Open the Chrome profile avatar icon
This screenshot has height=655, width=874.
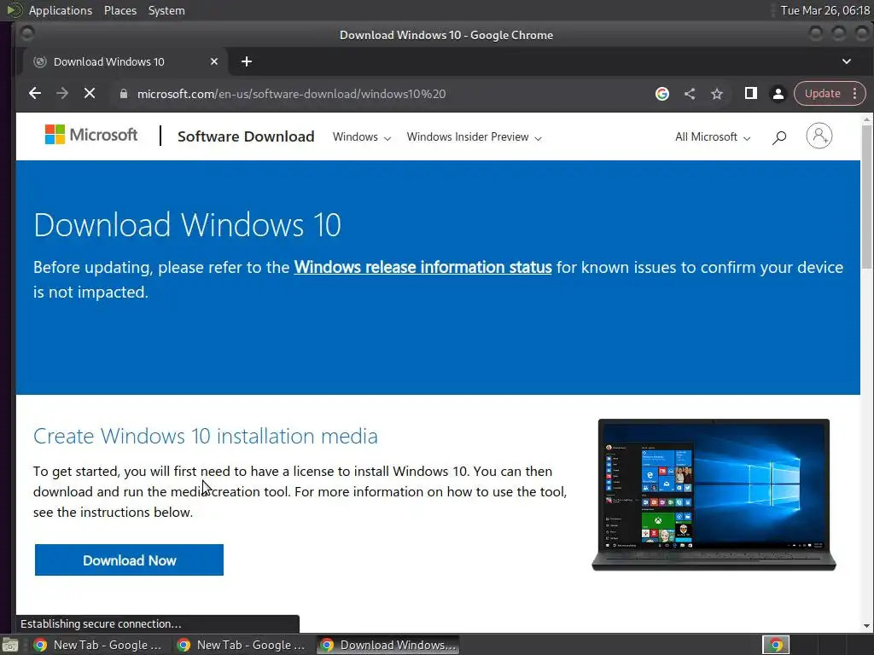click(x=778, y=94)
